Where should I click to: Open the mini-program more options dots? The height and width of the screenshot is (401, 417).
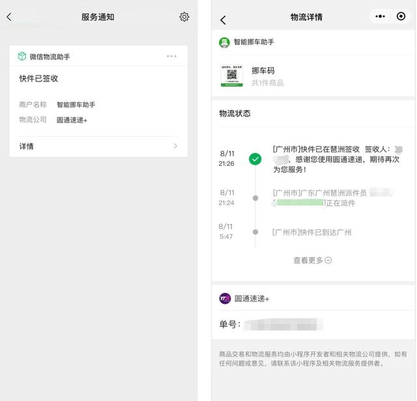pos(380,16)
